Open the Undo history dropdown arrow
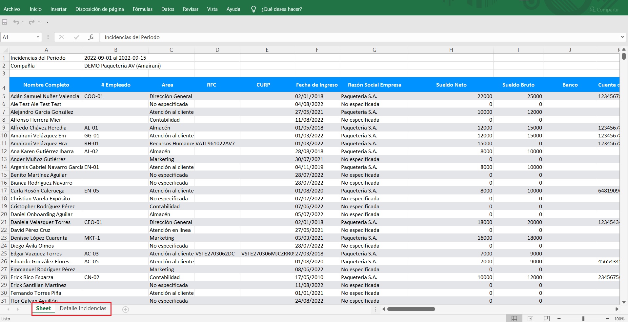Viewport: 628px width, 322px height. [23, 22]
